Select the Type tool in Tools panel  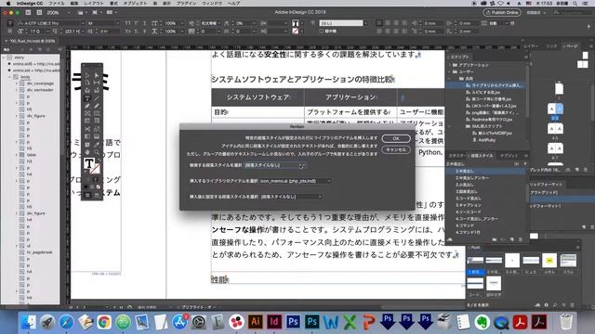87,98
